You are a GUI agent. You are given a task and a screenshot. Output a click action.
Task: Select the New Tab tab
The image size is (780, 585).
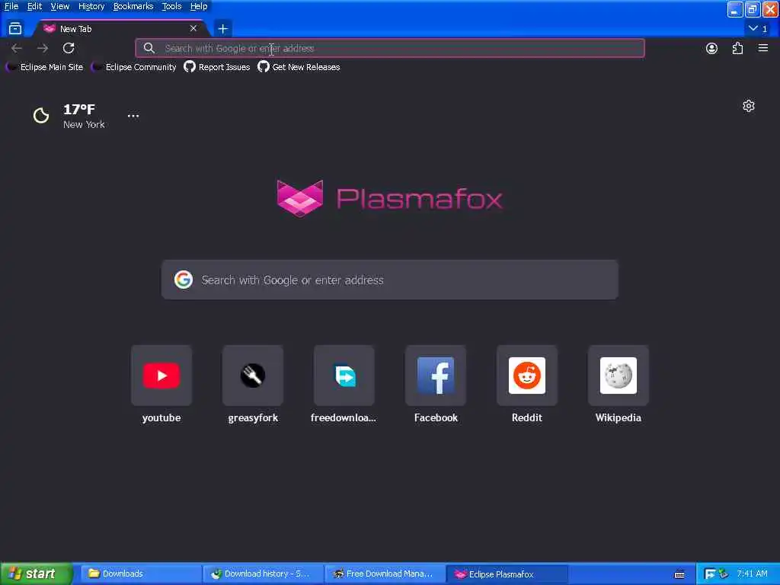click(x=121, y=28)
